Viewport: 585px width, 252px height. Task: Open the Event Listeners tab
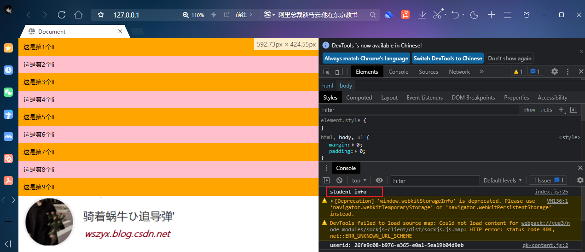click(424, 98)
